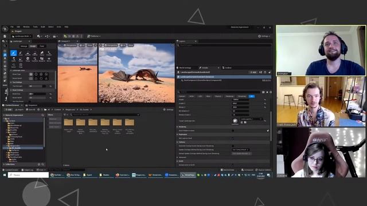Click the Add component button in Details
Viewport: 367px width, 206px height.
click(x=253, y=73)
